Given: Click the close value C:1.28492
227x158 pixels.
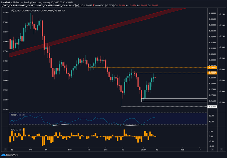Looking at the screenshot, I should coord(153,5).
